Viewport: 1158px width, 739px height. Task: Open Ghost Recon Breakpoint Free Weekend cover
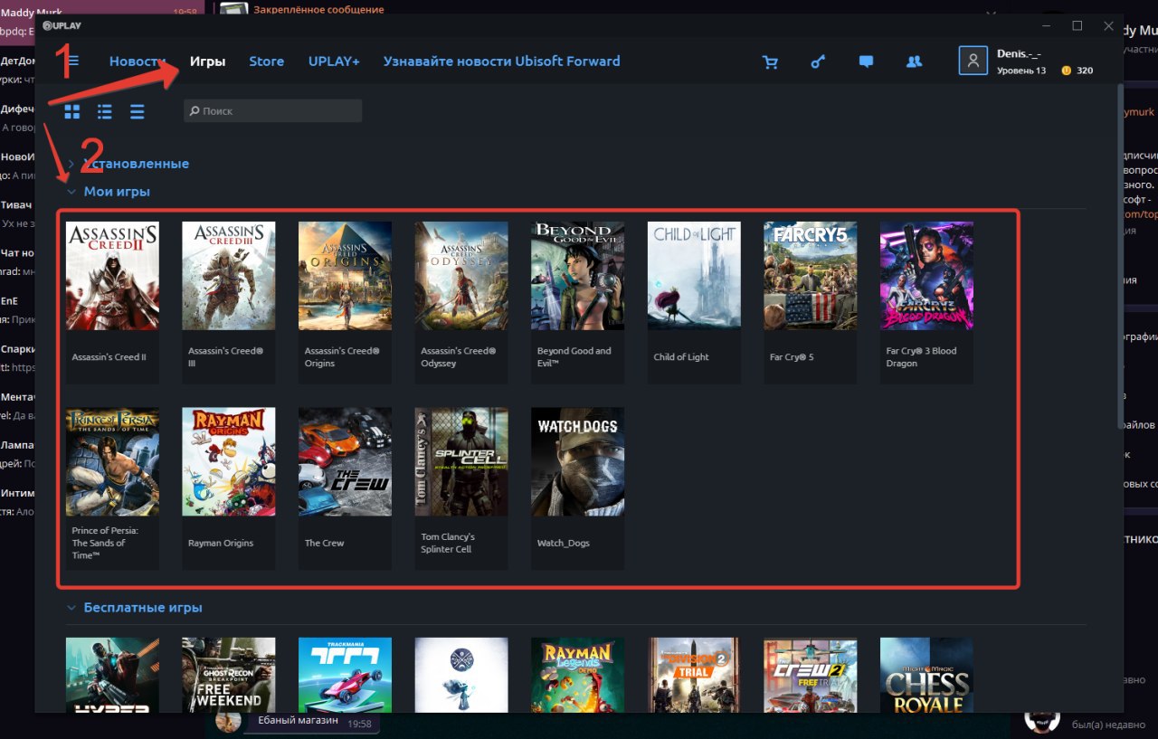coord(229,675)
